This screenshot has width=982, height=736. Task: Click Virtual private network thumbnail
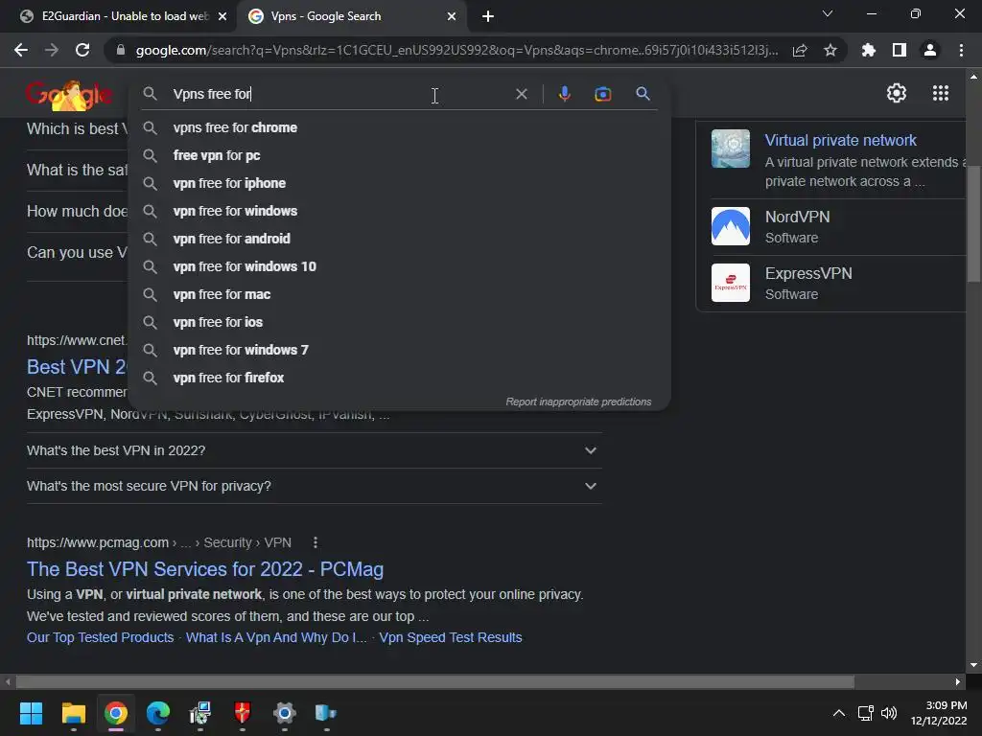point(730,149)
